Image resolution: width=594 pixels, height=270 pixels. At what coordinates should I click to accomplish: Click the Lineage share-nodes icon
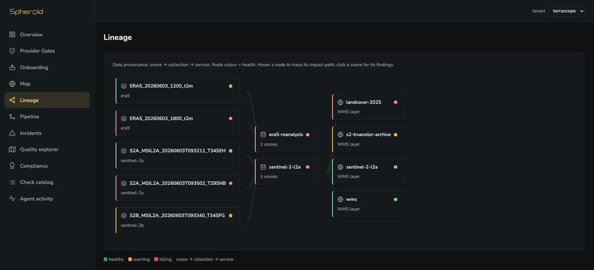click(x=12, y=100)
